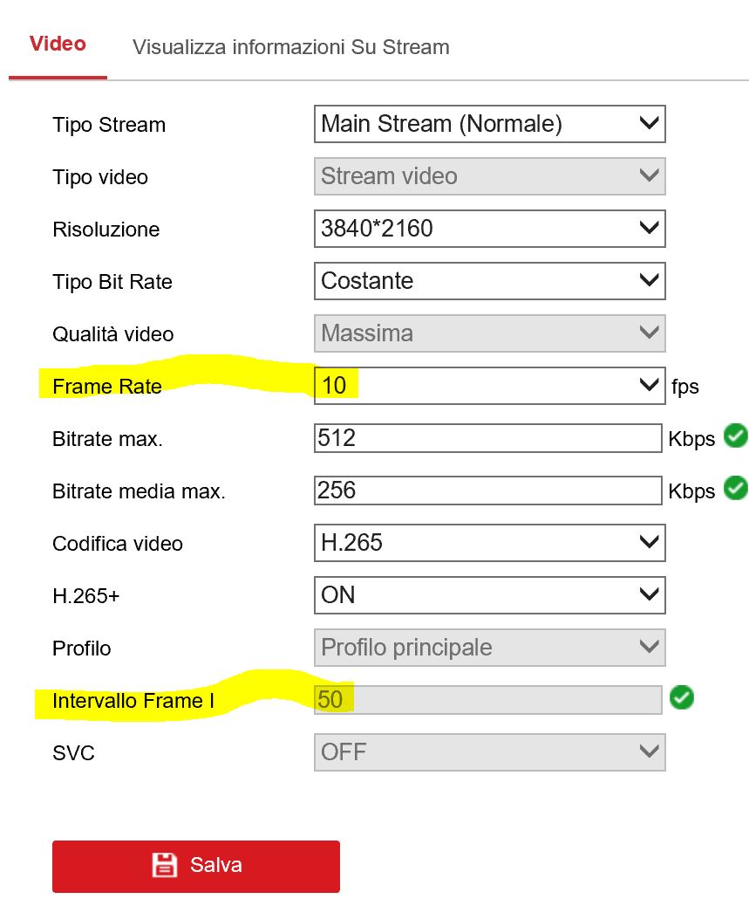This screenshot has height=899, width=749.
Task: Click the disabled Tipo video dropdown
Action: [x=489, y=176]
